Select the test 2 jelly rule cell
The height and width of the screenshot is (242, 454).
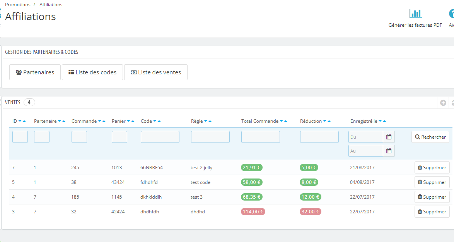(x=201, y=168)
